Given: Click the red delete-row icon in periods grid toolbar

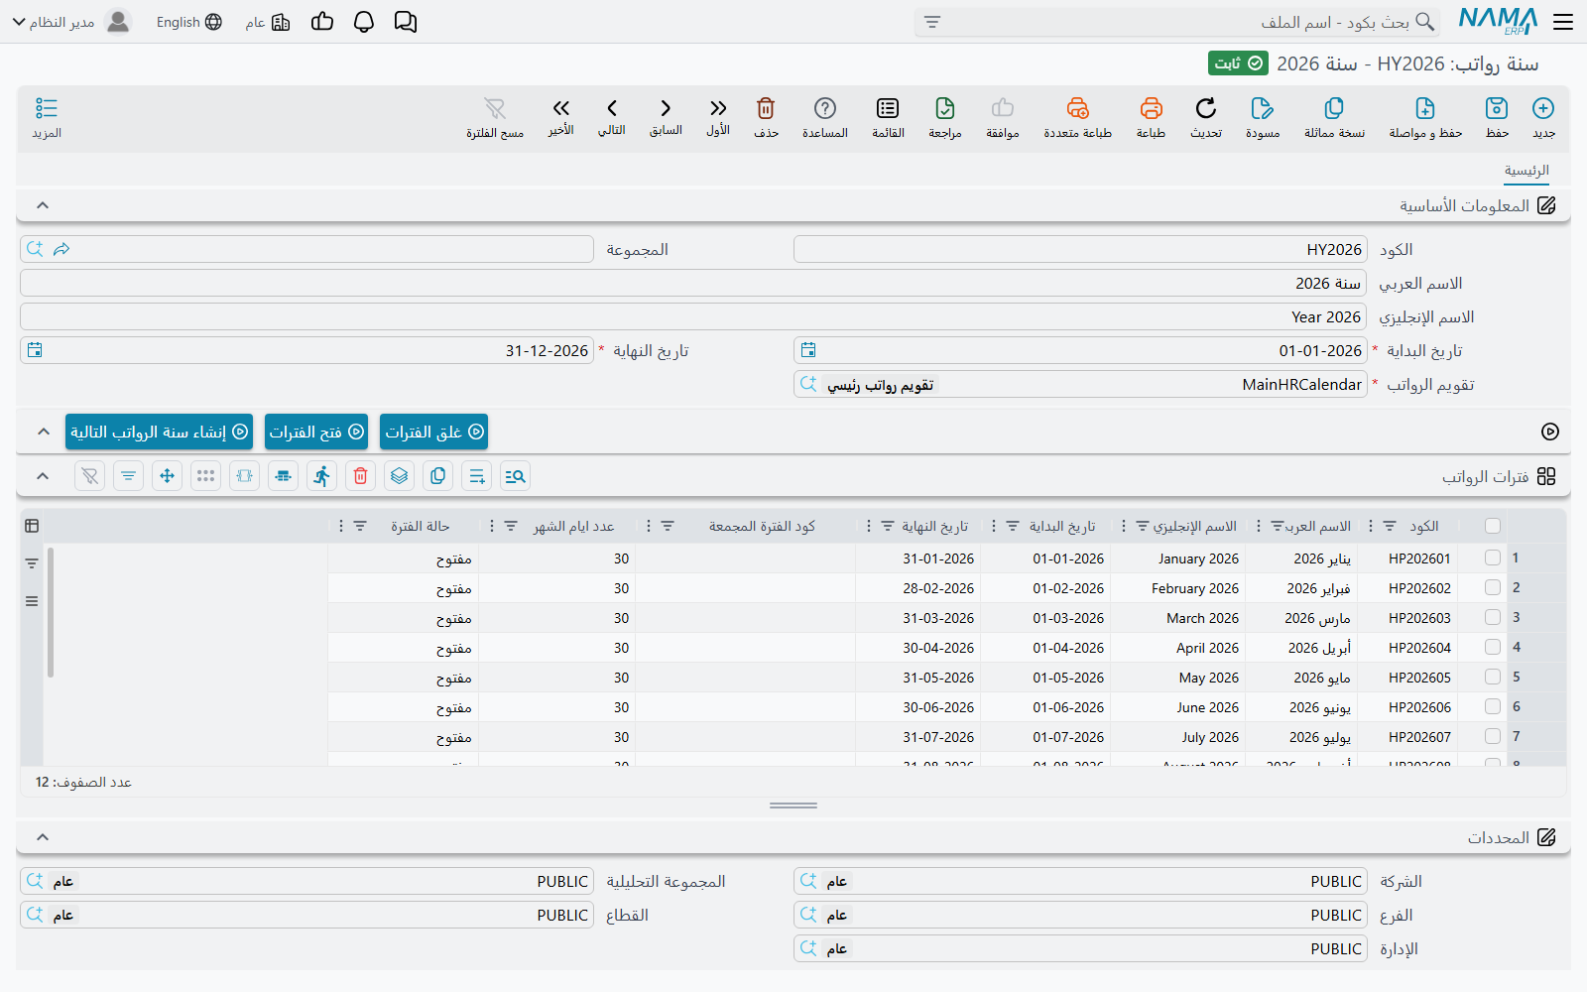Looking at the screenshot, I should [x=361, y=476].
